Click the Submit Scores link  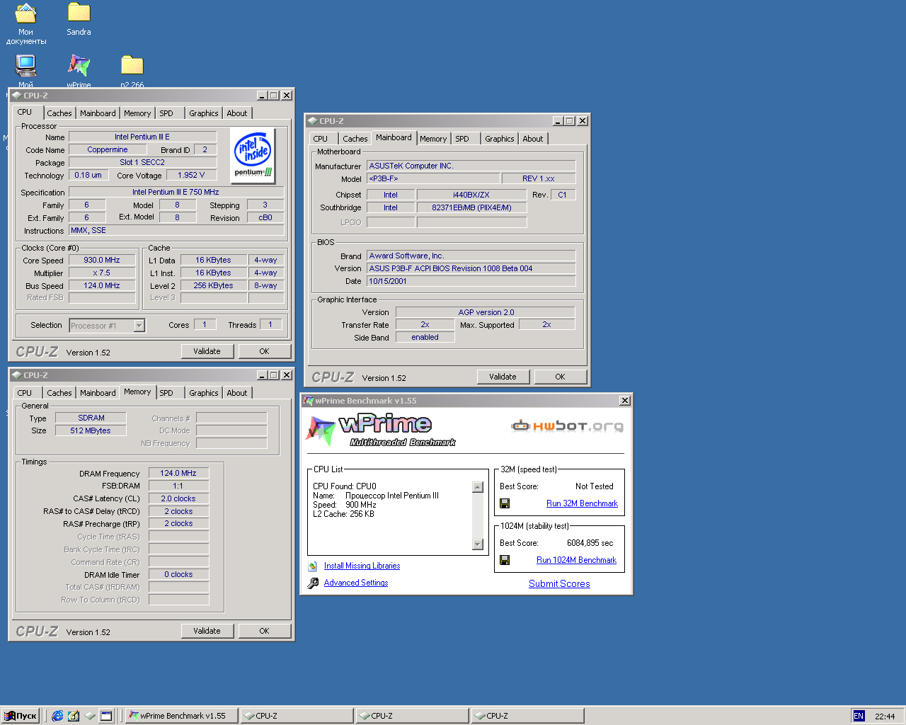559,584
